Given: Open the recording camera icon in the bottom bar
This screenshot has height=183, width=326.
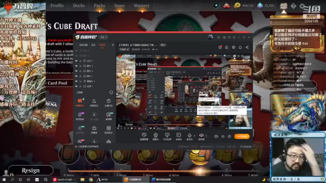Looking at the screenshot, I should point(216,136).
